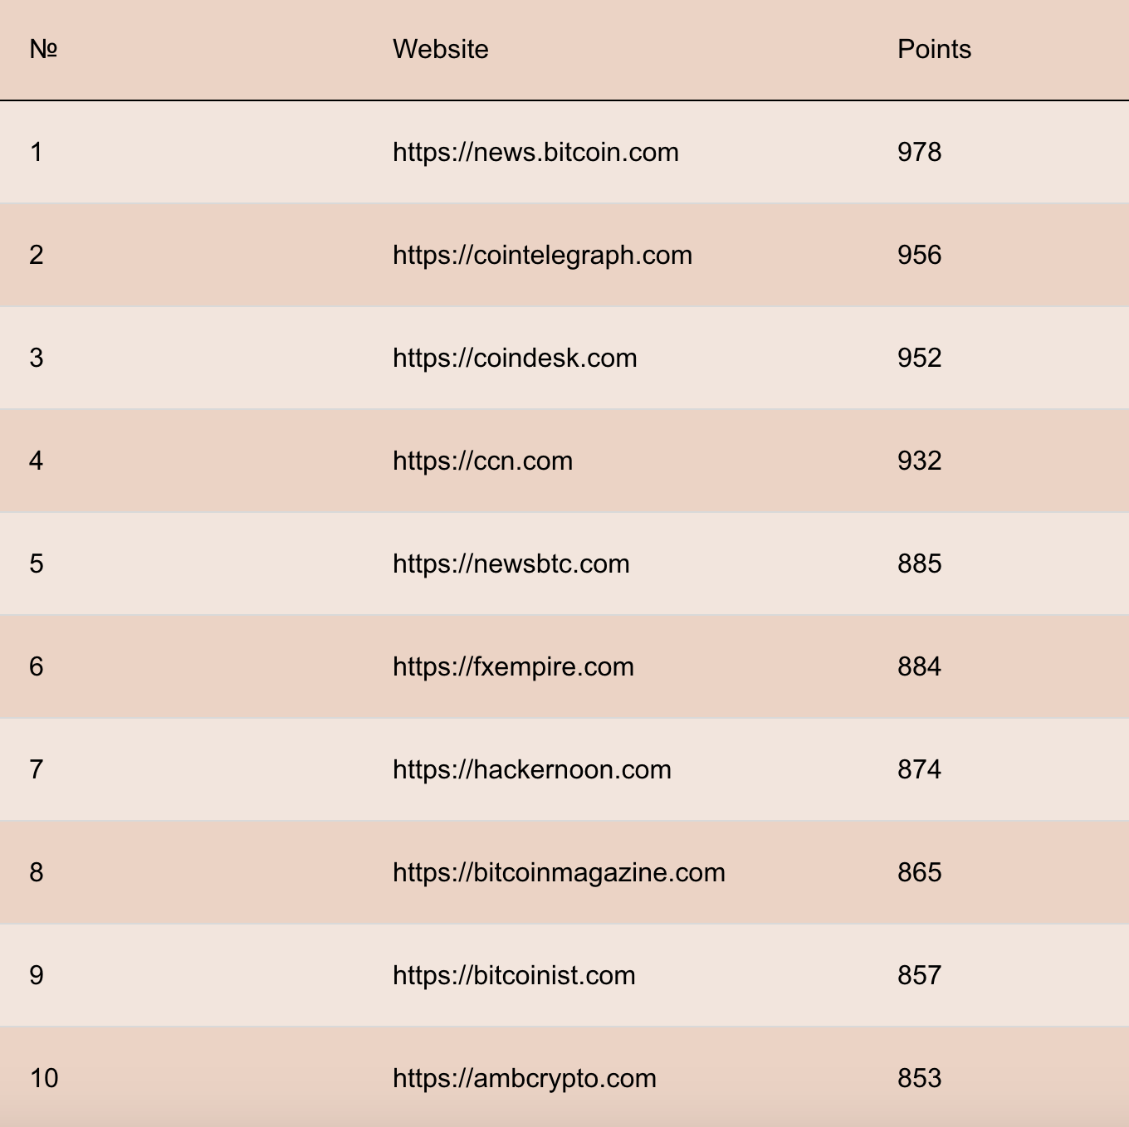Select the 956 points value

[919, 255]
